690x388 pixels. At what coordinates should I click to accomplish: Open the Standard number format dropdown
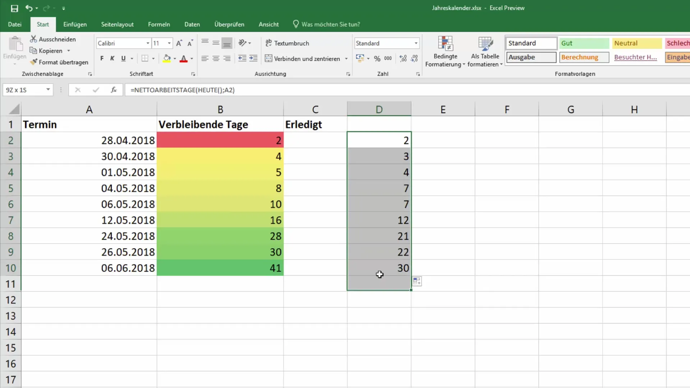pos(416,43)
